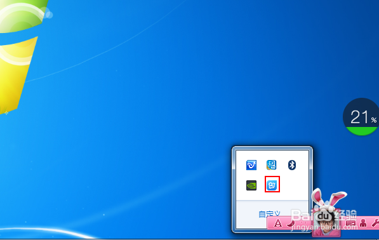This screenshot has height=240, width=379.
Task: Click the user account icon on pink toolbar
Action: pyautogui.click(x=363, y=223)
